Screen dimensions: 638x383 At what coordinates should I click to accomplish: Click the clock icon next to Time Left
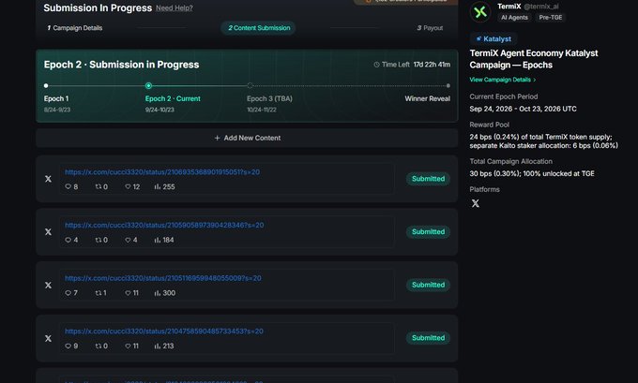coord(376,65)
